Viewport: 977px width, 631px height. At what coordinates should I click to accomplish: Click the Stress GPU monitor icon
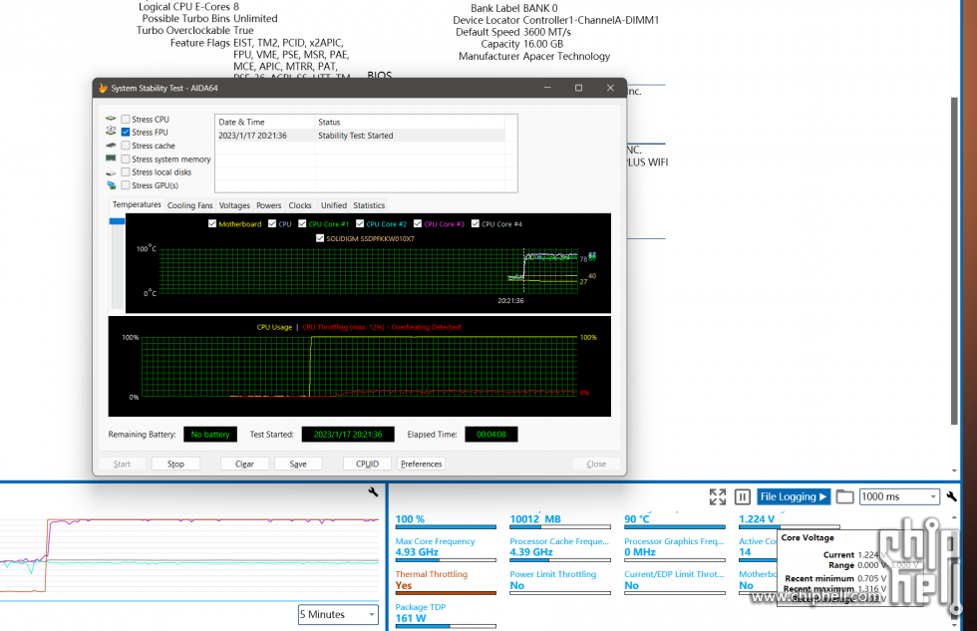click(x=111, y=185)
